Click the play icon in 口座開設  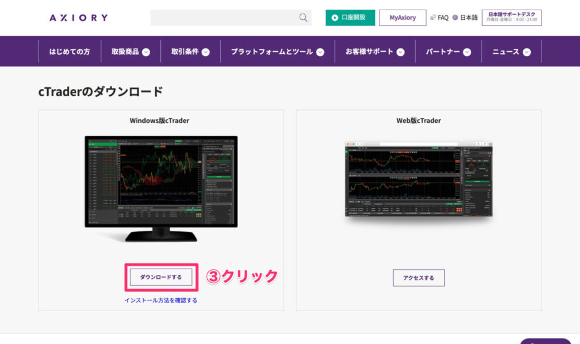pyautogui.click(x=335, y=18)
